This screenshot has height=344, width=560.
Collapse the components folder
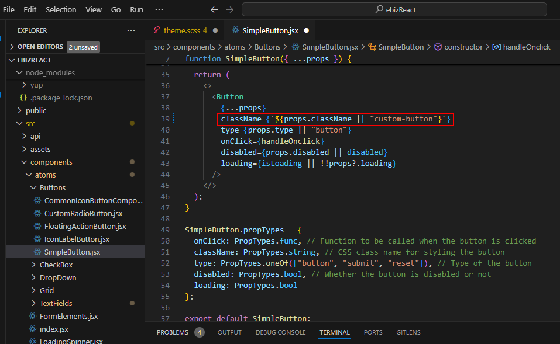tap(46, 162)
